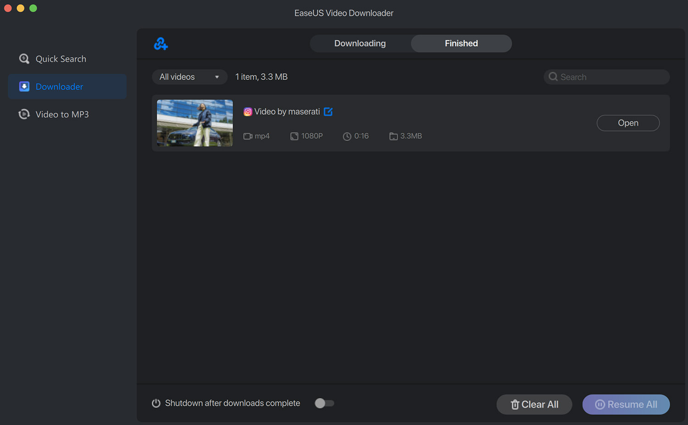Click the Resume All button
The width and height of the screenshot is (688, 425).
pyautogui.click(x=626, y=404)
